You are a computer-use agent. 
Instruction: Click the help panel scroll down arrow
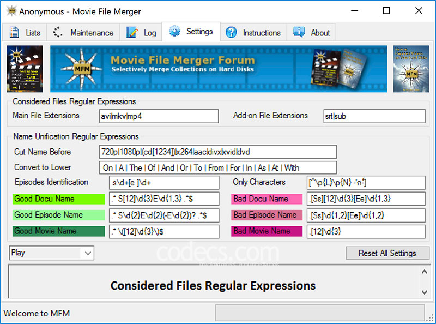click(425, 292)
